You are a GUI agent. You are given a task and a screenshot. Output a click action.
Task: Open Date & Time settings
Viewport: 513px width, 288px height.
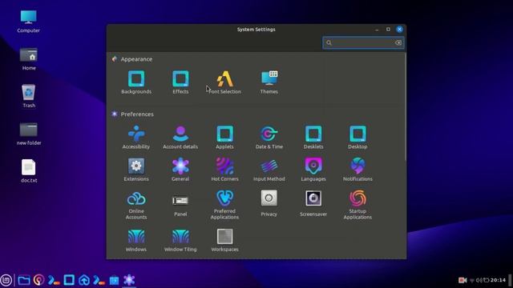[x=269, y=138]
